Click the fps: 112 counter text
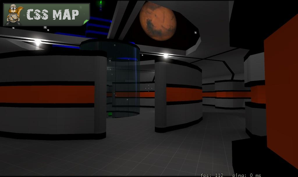298x177 pixels. click(x=212, y=175)
